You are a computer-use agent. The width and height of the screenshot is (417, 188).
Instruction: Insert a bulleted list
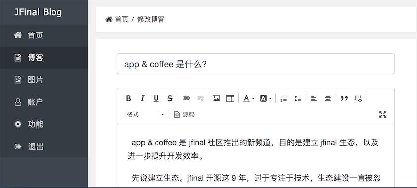pyautogui.click(x=298, y=99)
